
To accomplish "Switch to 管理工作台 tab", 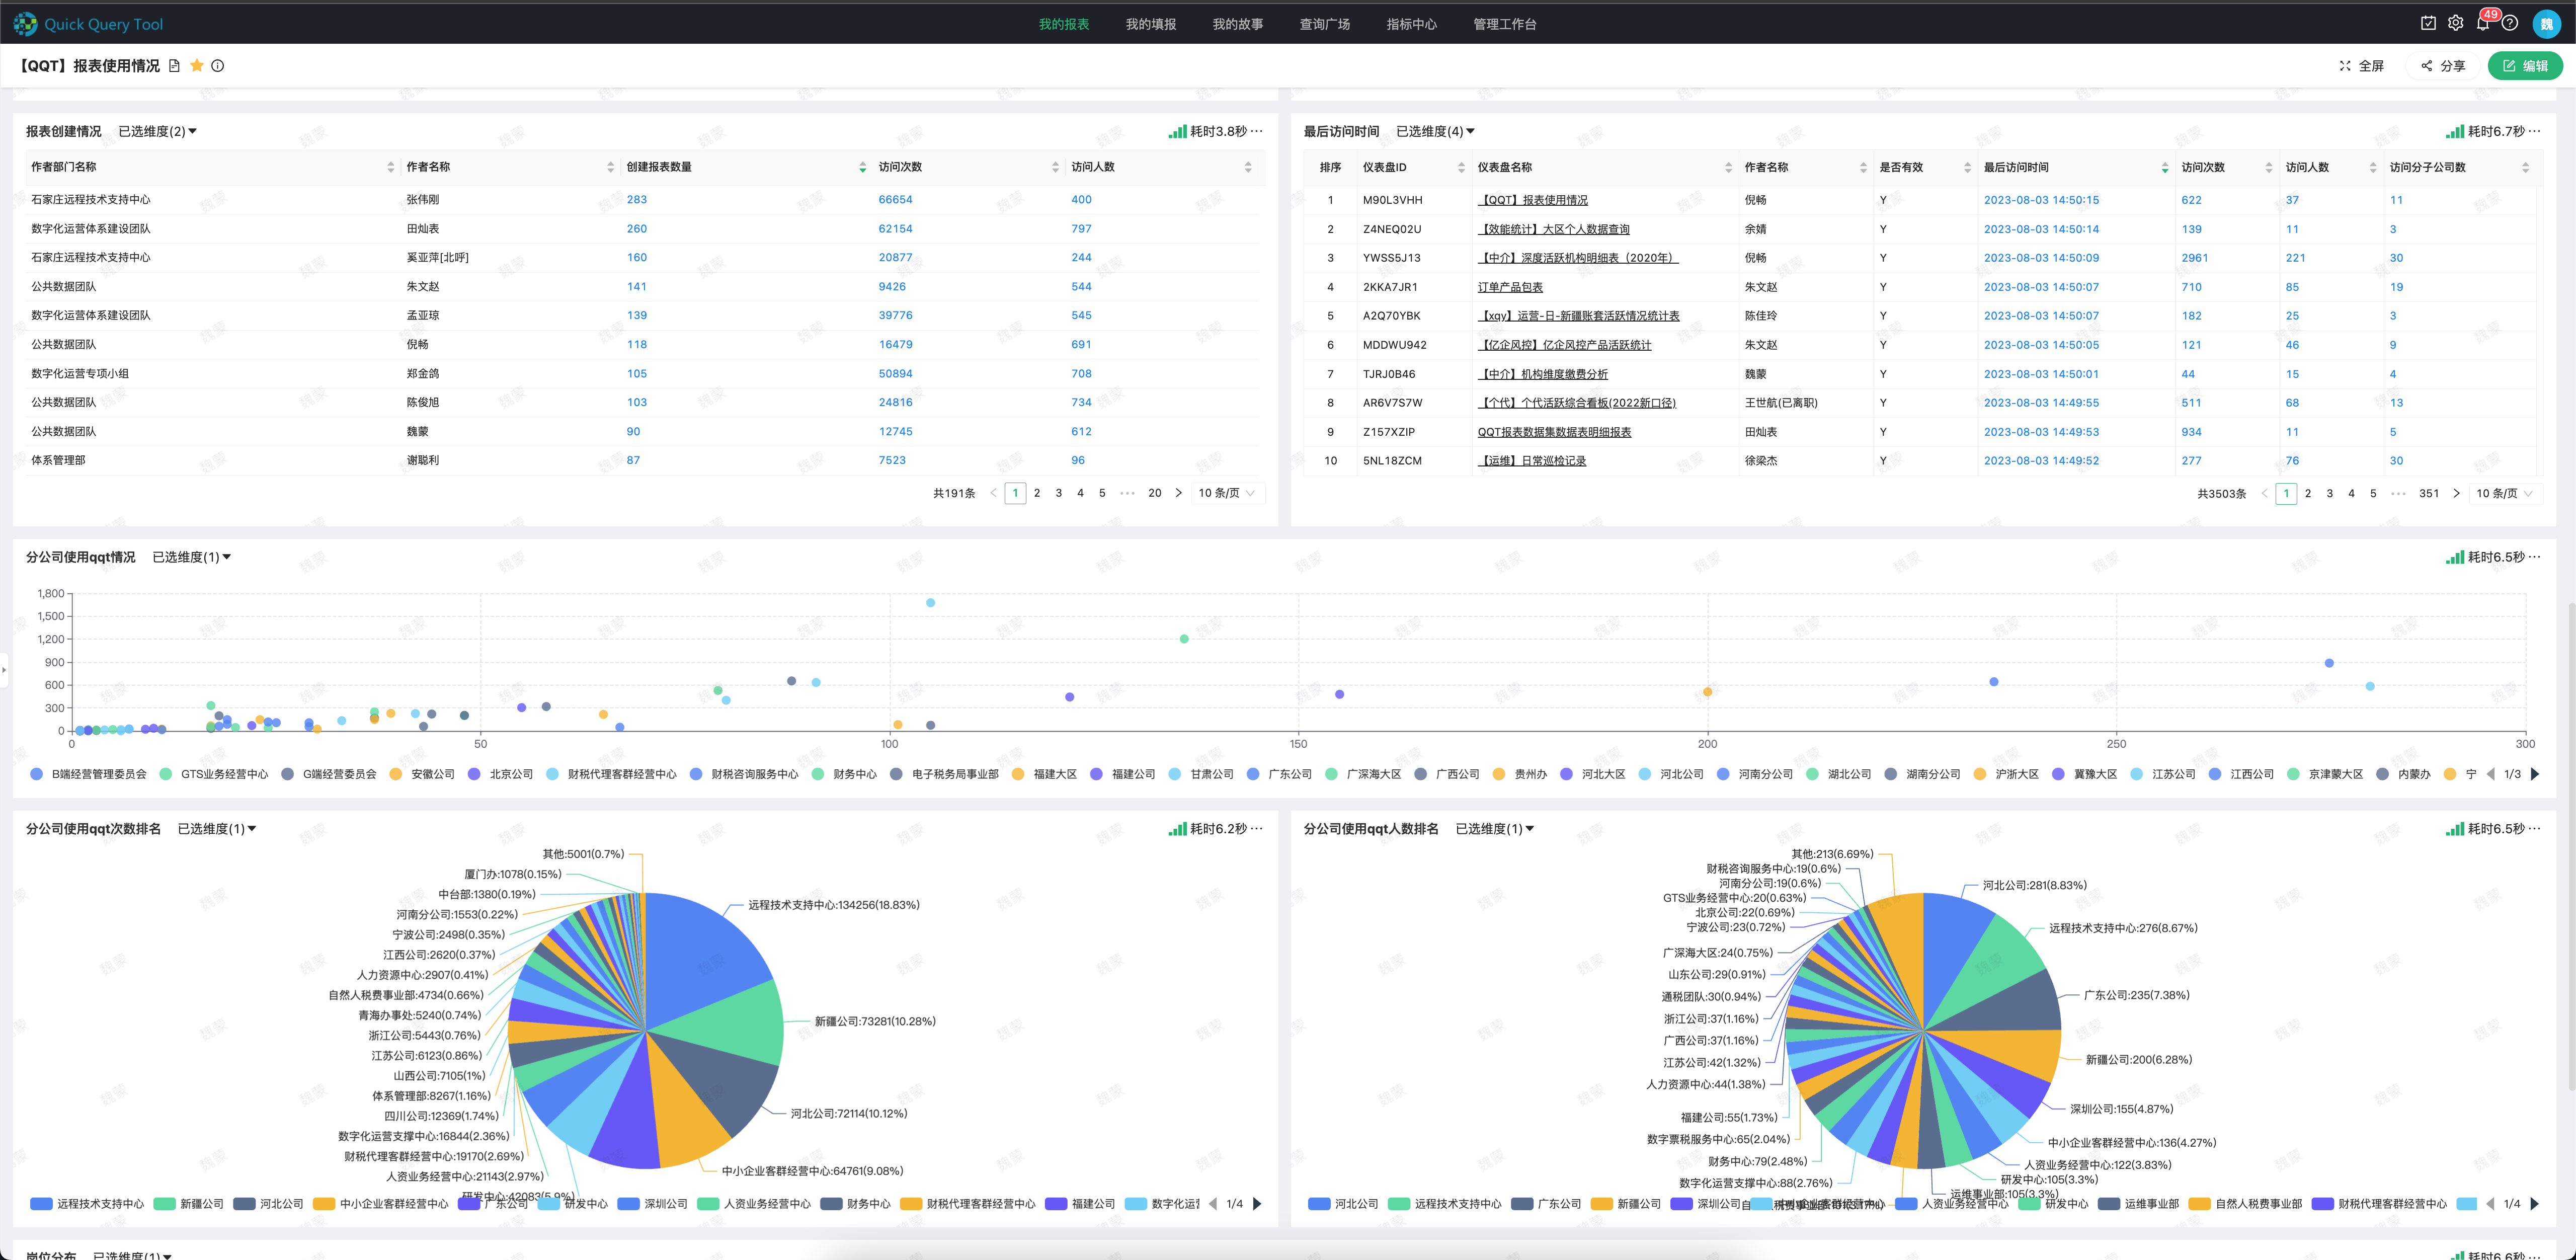I will point(1504,24).
